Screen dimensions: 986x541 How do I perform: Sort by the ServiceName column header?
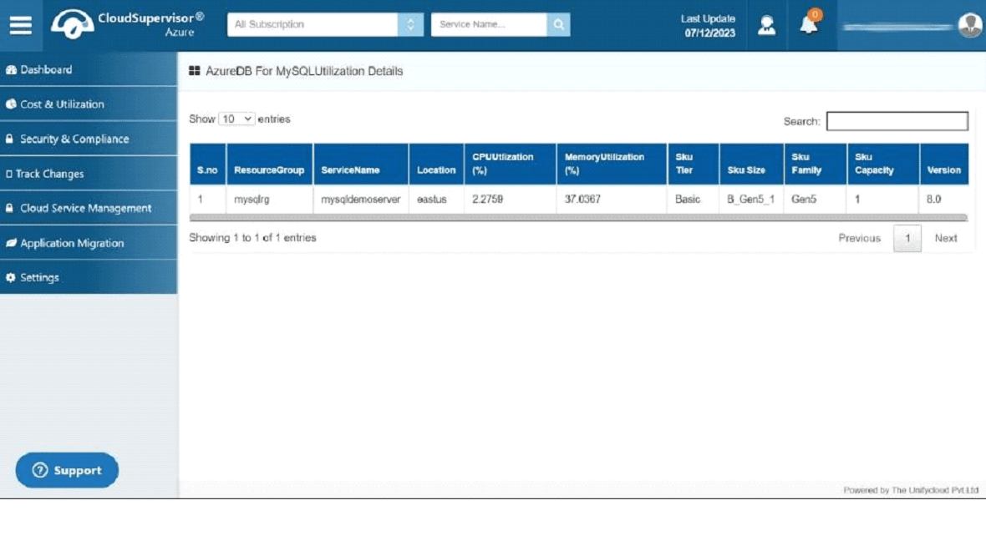[361, 164]
